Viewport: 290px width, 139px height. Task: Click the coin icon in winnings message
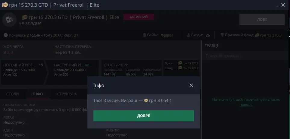pyautogui.click(x=146, y=100)
